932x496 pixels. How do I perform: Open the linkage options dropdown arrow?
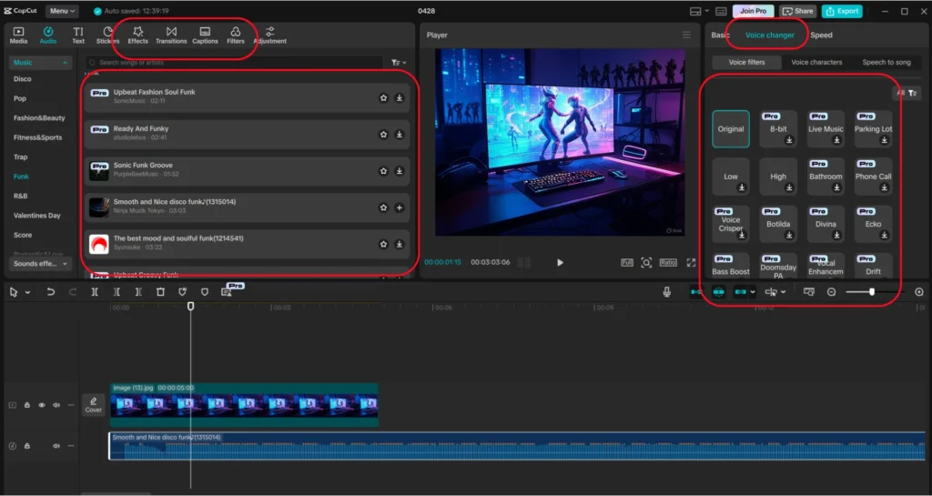click(x=753, y=291)
